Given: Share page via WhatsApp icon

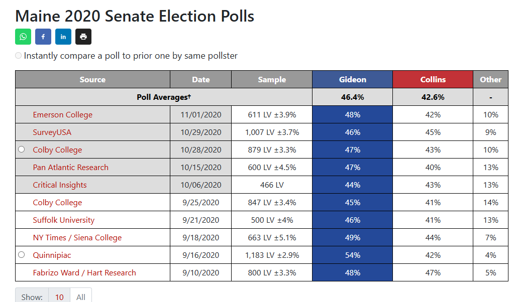Looking at the screenshot, I should point(23,37).
